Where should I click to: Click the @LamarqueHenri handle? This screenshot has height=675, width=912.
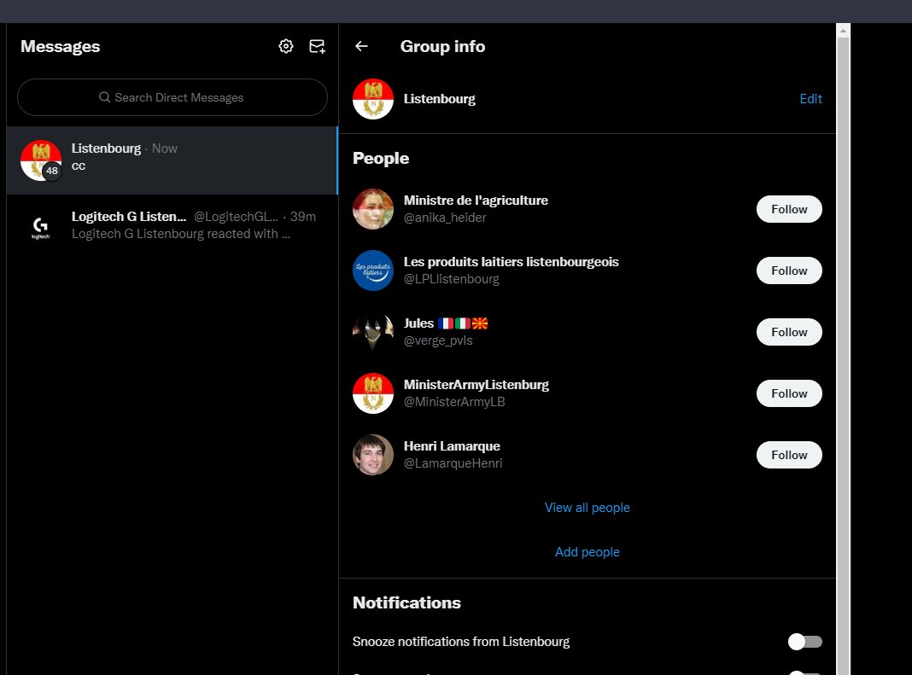click(453, 463)
